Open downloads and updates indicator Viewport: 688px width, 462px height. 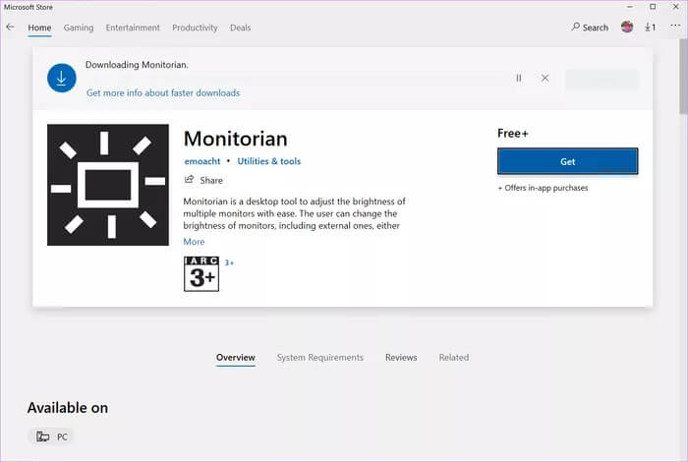click(651, 28)
